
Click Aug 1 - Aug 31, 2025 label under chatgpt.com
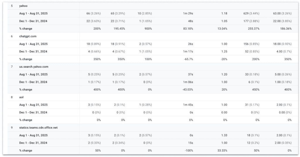(33, 44)
